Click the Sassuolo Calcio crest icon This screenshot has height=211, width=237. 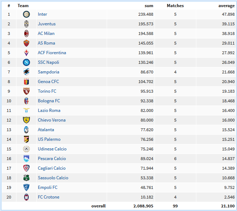coord(26,178)
